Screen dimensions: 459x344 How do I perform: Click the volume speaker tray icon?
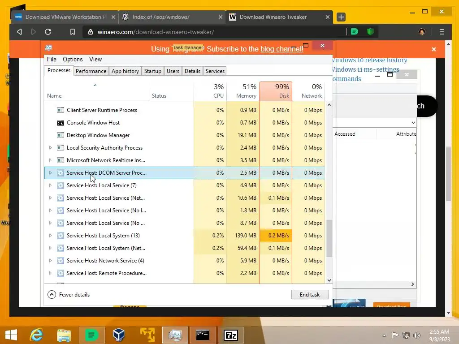click(416, 335)
